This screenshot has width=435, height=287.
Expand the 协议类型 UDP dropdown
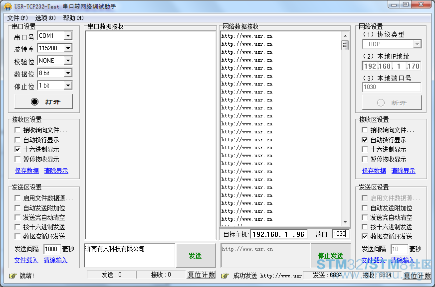pyautogui.click(x=417, y=44)
